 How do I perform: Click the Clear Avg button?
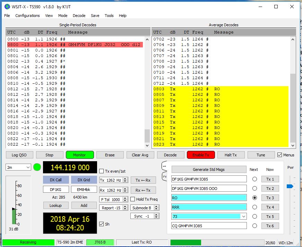tap(140, 155)
